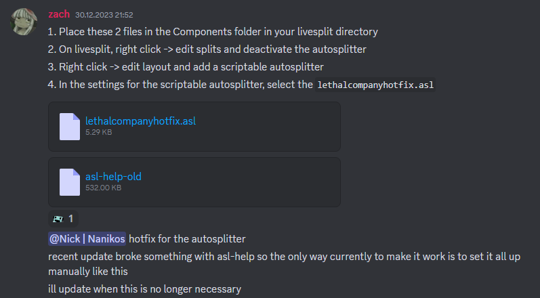Click the line about updating when unnecessary
This screenshot has height=298, width=540.
(144, 289)
